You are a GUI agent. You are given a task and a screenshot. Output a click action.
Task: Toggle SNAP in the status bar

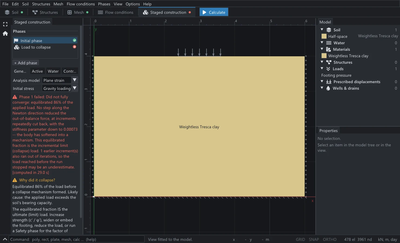pos(314,239)
